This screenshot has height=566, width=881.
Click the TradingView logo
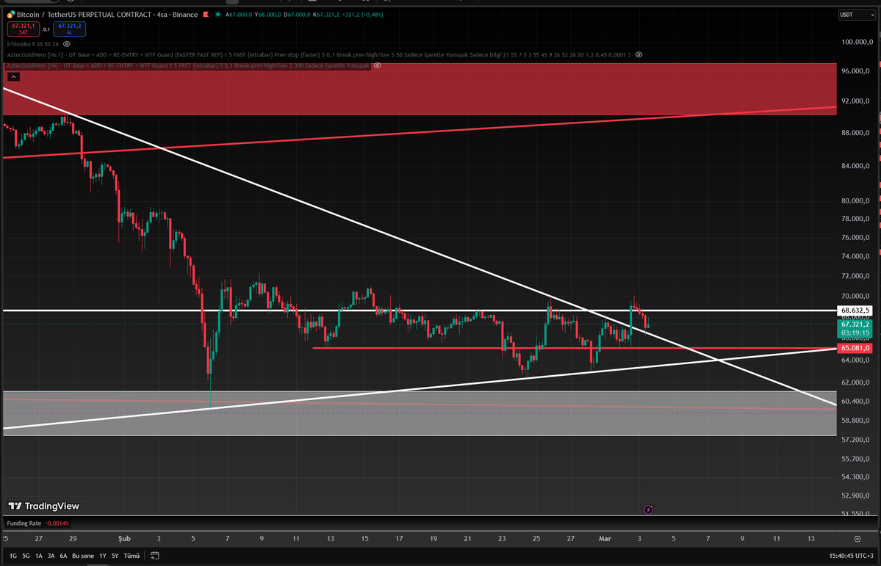pos(44,506)
